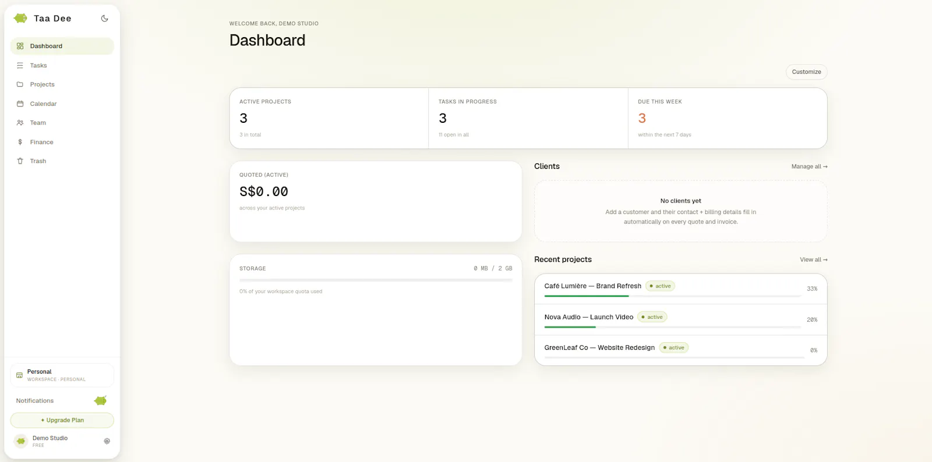
Task: Open the Calendar section
Action: [x=62, y=104]
